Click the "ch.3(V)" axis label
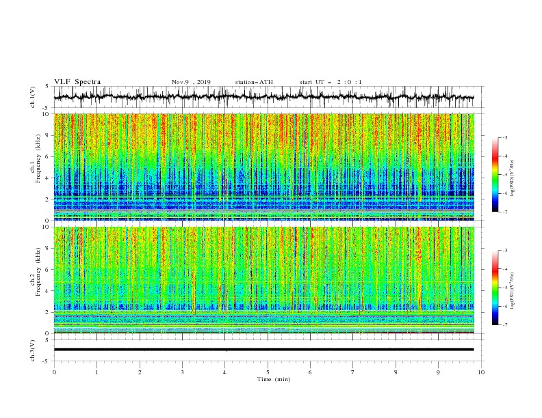The width and height of the screenshot is (542, 418). 33,350
